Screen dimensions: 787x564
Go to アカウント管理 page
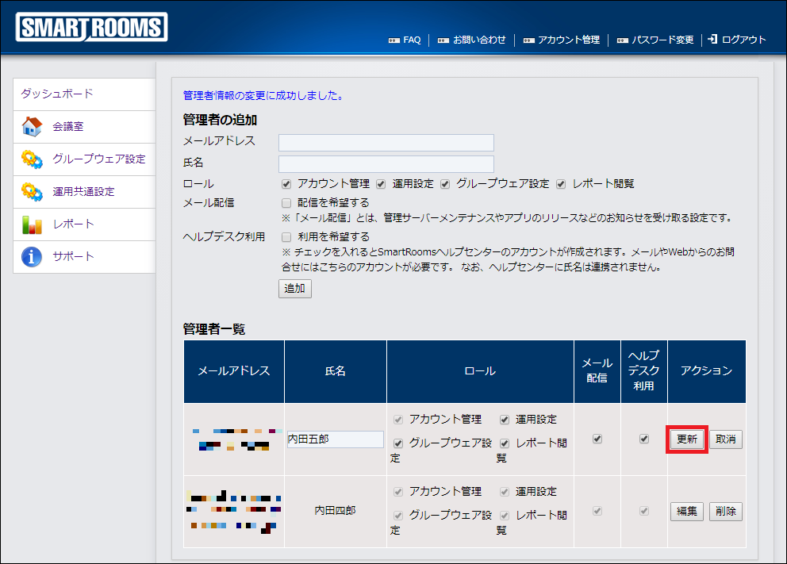pyautogui.click(x=568, y=40)
